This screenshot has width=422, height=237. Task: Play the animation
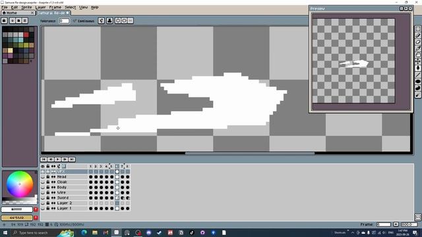[58, 159]
